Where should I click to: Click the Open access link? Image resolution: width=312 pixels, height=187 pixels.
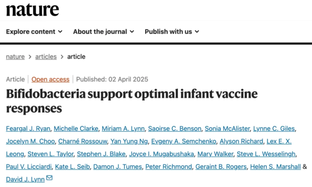[x=50, y=79]
